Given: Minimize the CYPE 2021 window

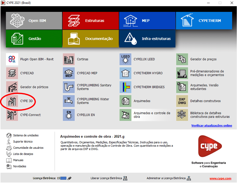Looking at the screenshot, I should tap(208, 3).
